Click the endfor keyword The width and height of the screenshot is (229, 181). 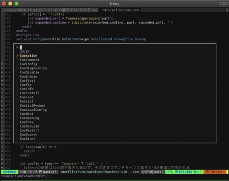point(22,31)
